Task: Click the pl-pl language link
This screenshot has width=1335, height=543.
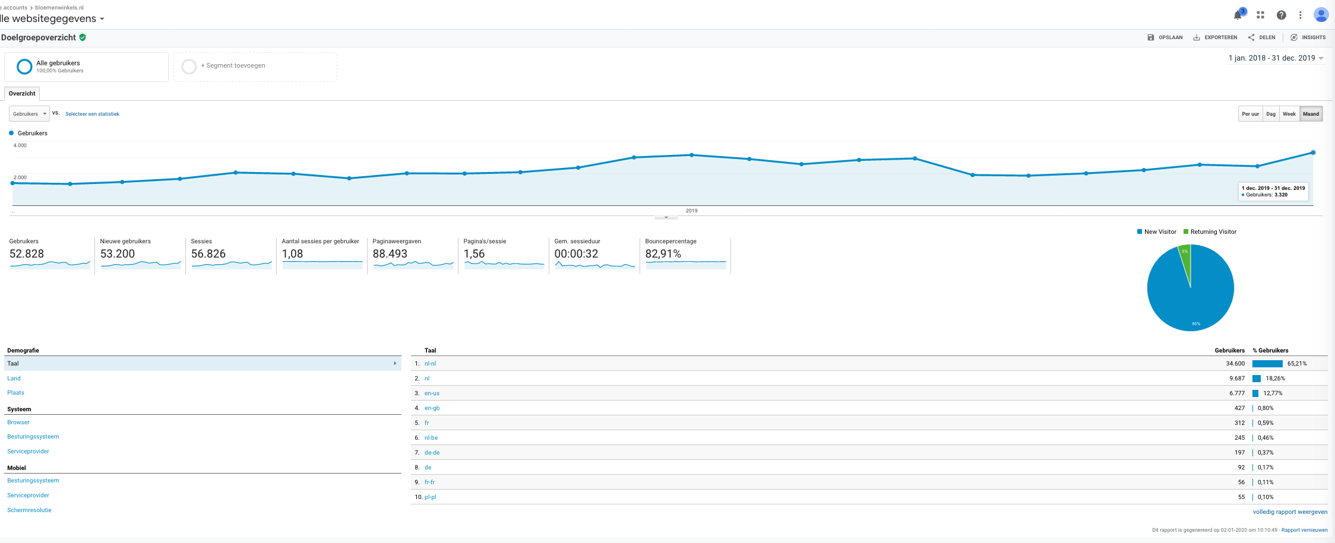Action: [430, 497]
